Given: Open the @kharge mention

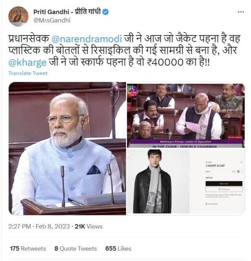Looking at the screenshot, I should pos(27,62).
